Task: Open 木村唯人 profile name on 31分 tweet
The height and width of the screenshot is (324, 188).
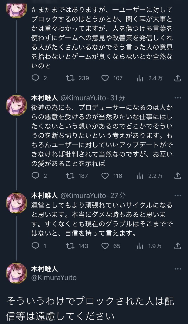Action: [x=44, y=98]
